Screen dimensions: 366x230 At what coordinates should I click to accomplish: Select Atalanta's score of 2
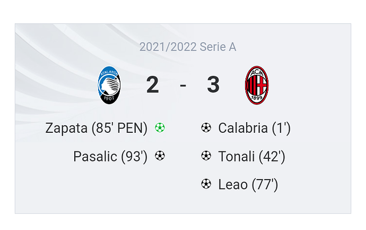(153, 85)
